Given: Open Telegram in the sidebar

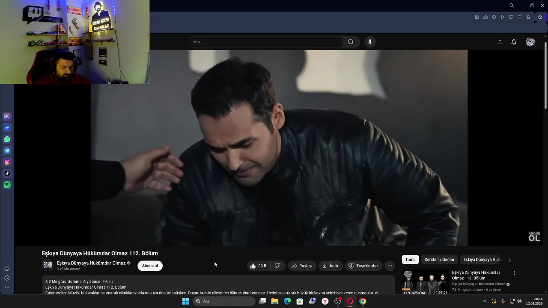Looking at the screenshot, I should [x=7, y=151].
